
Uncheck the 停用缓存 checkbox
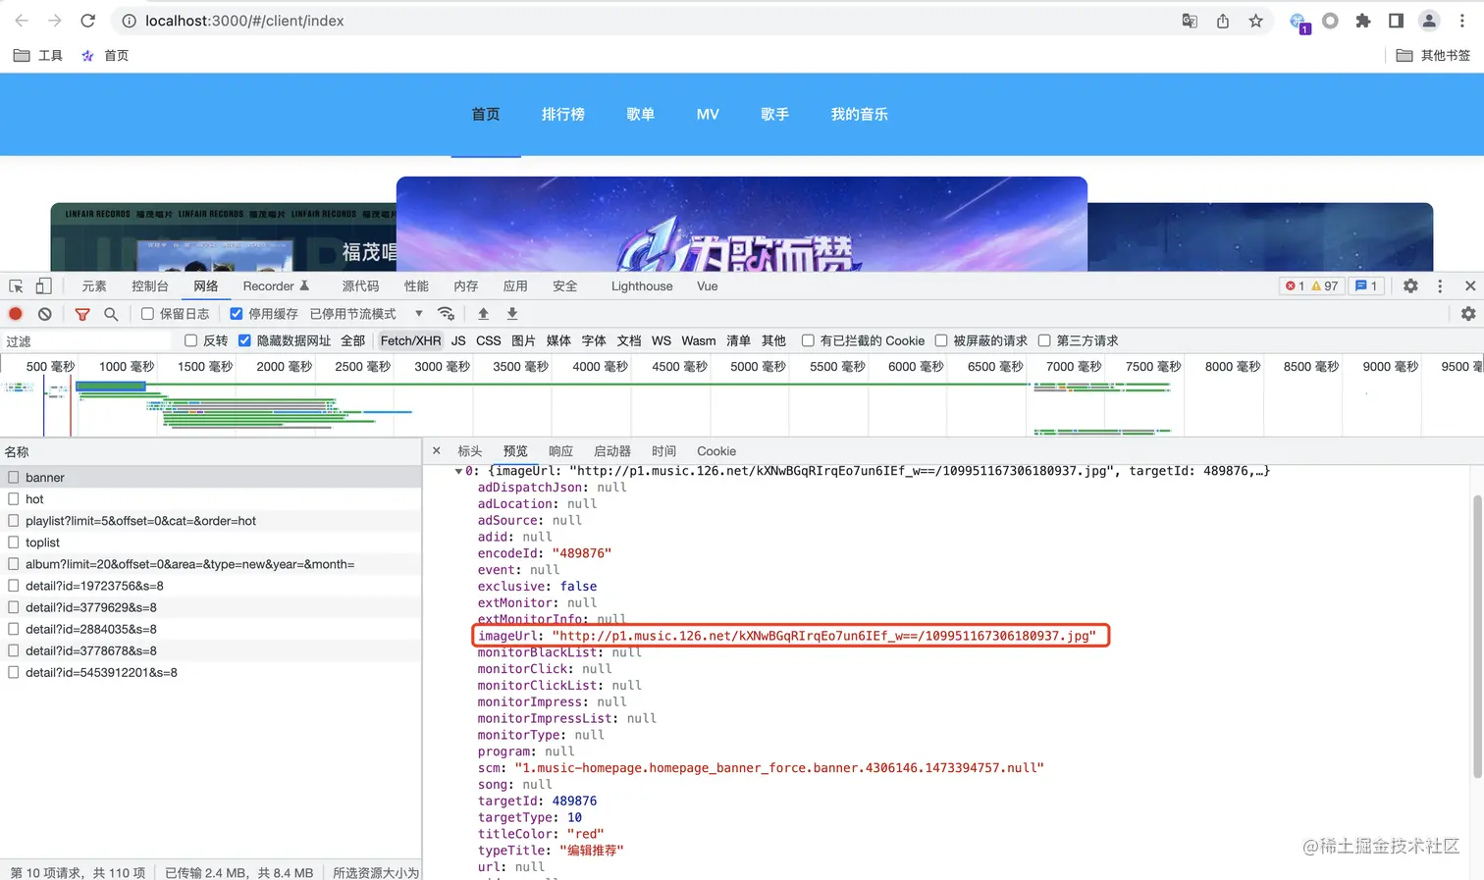point(237,314)
